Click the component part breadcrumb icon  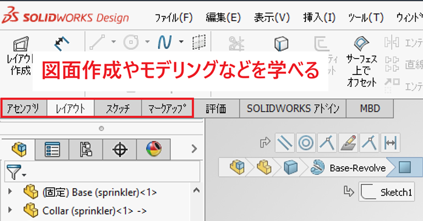[264, 167]
